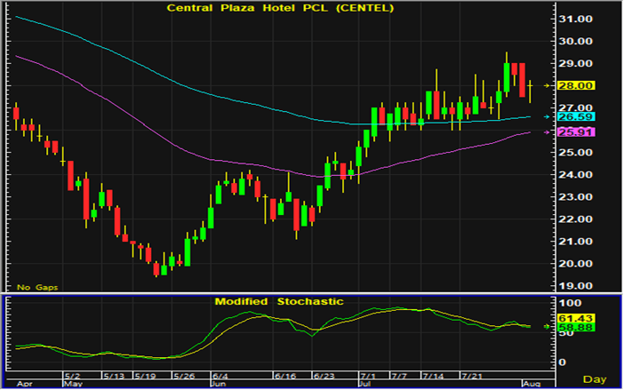Viewport: 624px width, 390px height.
Task: Select the yellow 28.00 last price tag
Action: pos(578,85)
